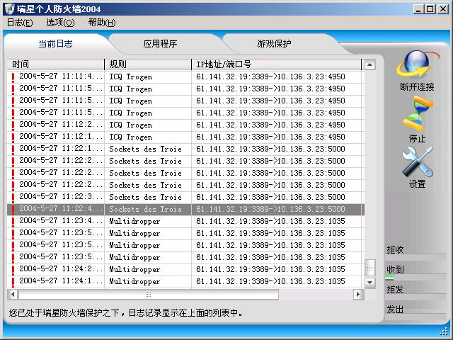
Task: Click red alert marker on 11:22:1 row
Action: click(13, 149)
